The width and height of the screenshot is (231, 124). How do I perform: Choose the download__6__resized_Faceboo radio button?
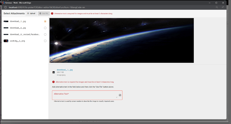(x=45, y=35)
